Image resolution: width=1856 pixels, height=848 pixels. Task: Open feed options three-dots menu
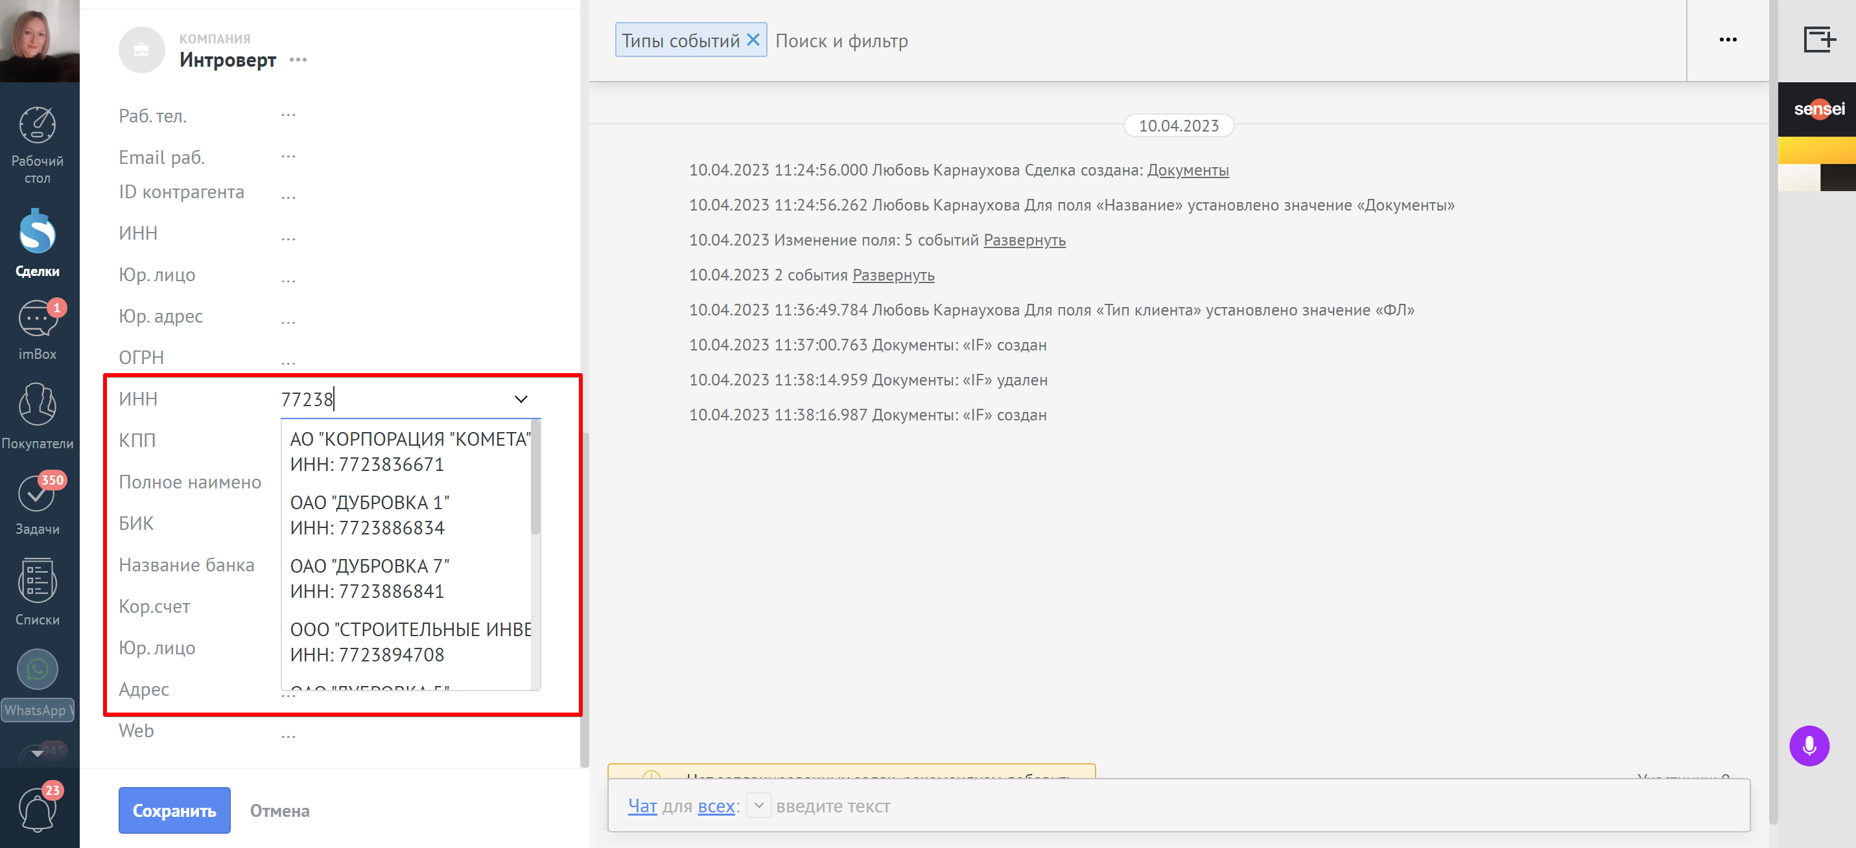click(1727, 40)
